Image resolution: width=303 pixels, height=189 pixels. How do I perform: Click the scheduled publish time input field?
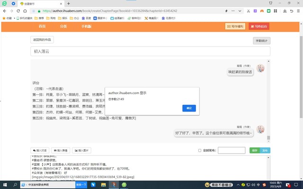point(231,151)
